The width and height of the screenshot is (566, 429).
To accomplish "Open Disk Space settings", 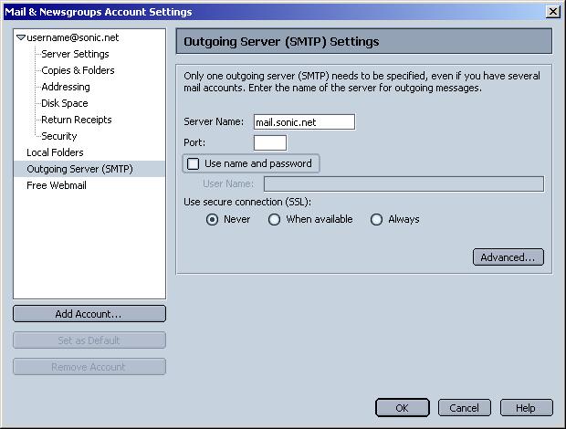I will tap(65, 103).
